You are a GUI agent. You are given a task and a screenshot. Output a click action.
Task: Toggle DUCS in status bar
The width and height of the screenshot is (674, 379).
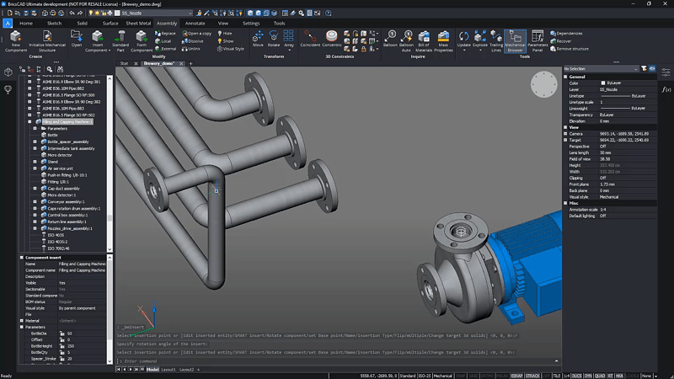576,376
